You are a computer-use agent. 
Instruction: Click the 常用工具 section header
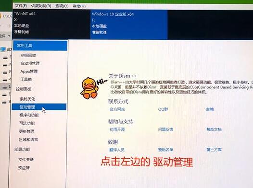pos(40,46)
